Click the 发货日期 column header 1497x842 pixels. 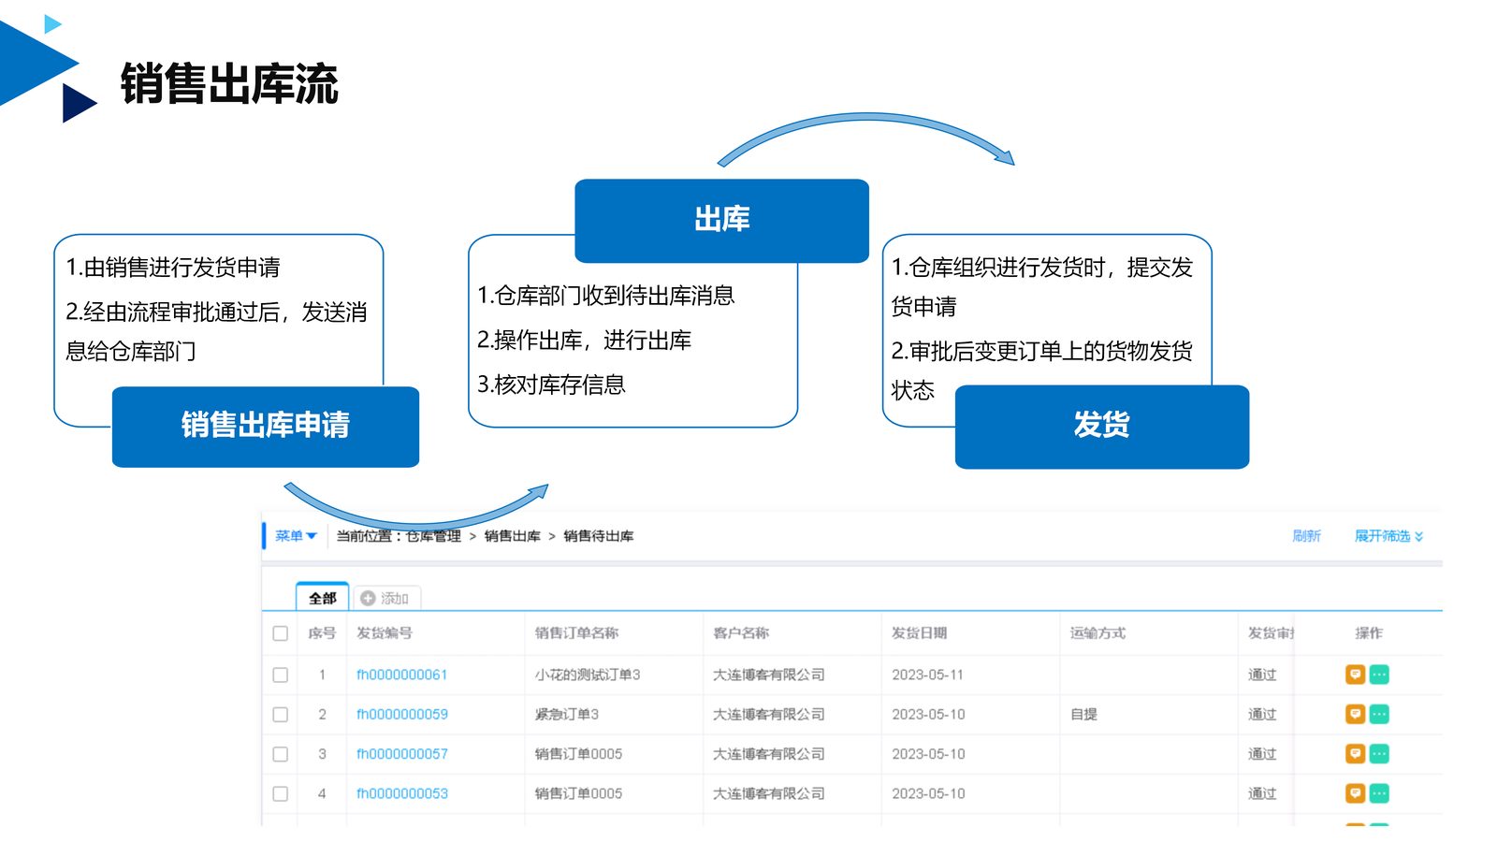pyautogui.click(x=920, y=633)
